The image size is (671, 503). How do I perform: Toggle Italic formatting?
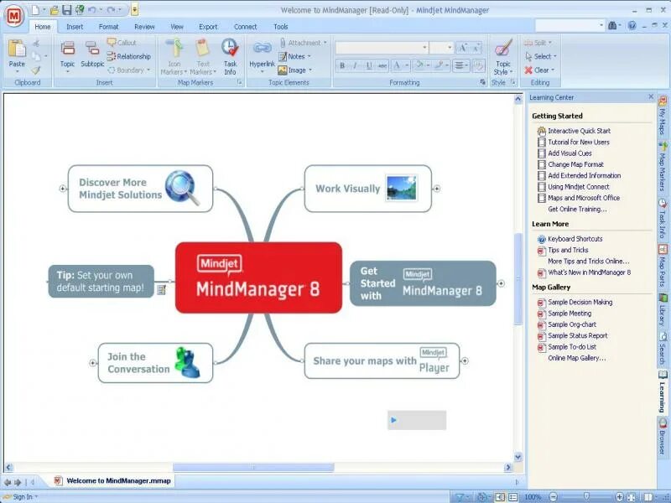pyautogui.click(x=355, y=65)
